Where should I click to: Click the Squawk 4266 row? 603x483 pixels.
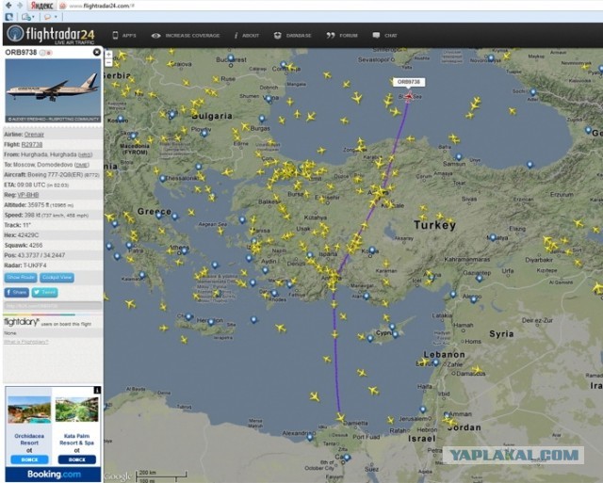[53, 245]
